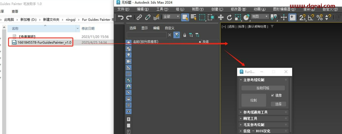Viewport: 342px width, 134px height.
Task: Activate the Select and Scale tool
Action: [x=238, y=17]
